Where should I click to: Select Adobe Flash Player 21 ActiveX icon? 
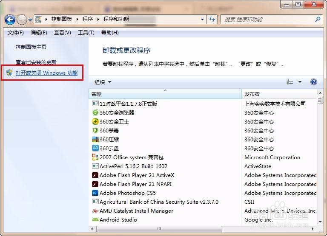coord(95,175)
